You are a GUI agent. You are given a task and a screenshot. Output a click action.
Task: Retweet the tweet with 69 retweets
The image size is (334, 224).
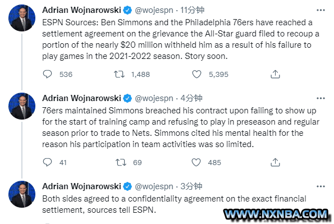point(121,162)
